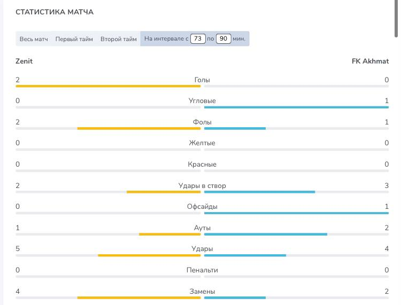Switch to the Весь матч tab
This screenshot has width=401, height=305.
click(x=34, y=39)
